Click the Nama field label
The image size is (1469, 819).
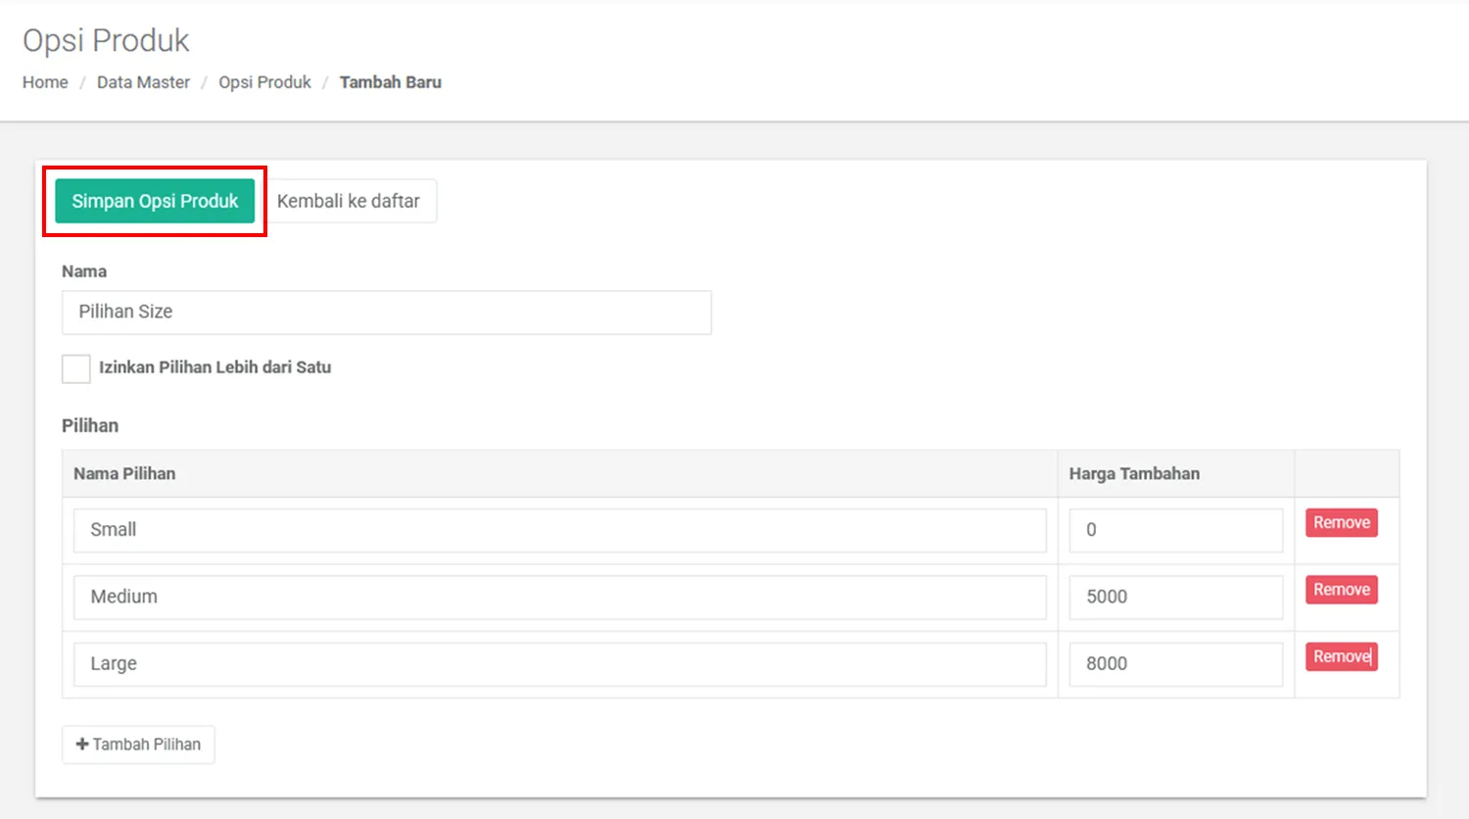click(x=84, y=271)
